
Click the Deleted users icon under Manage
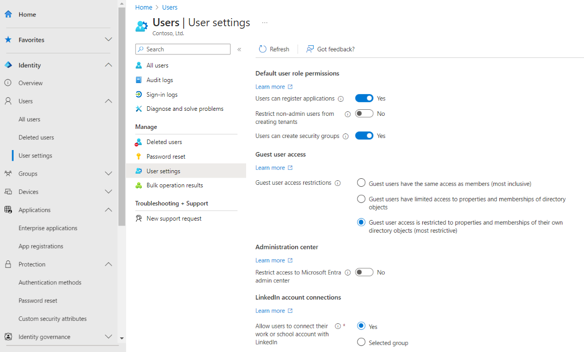138,142
